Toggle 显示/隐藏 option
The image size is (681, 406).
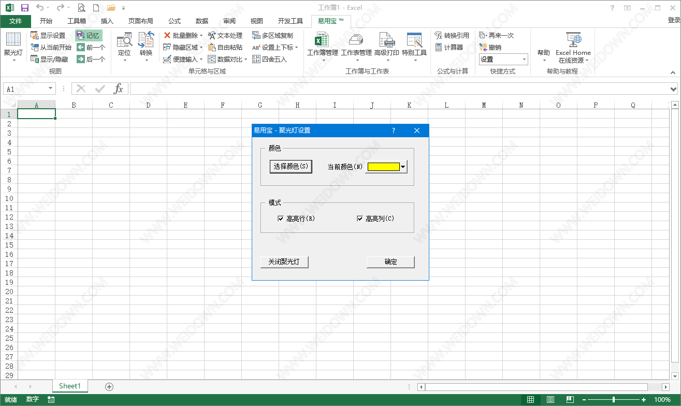(x=49, y=59)
